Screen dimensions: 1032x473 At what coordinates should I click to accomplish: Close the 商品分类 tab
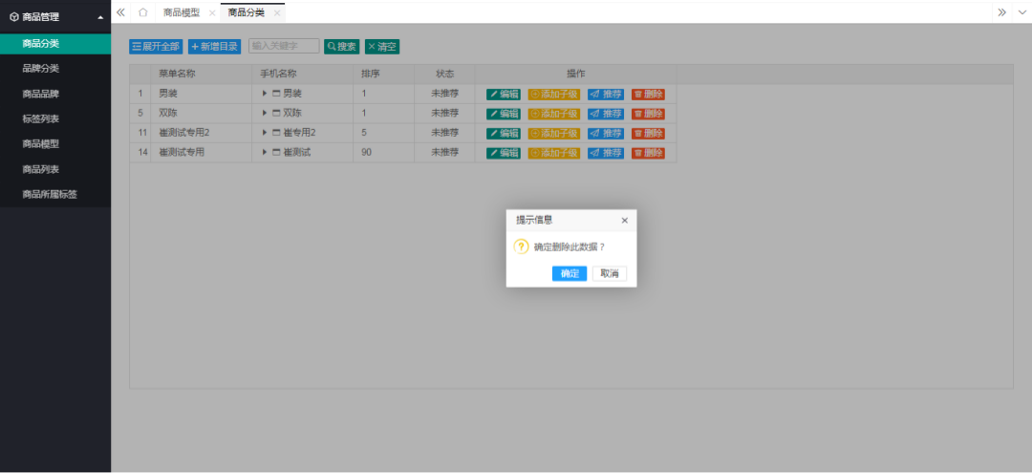click(277, 12)
